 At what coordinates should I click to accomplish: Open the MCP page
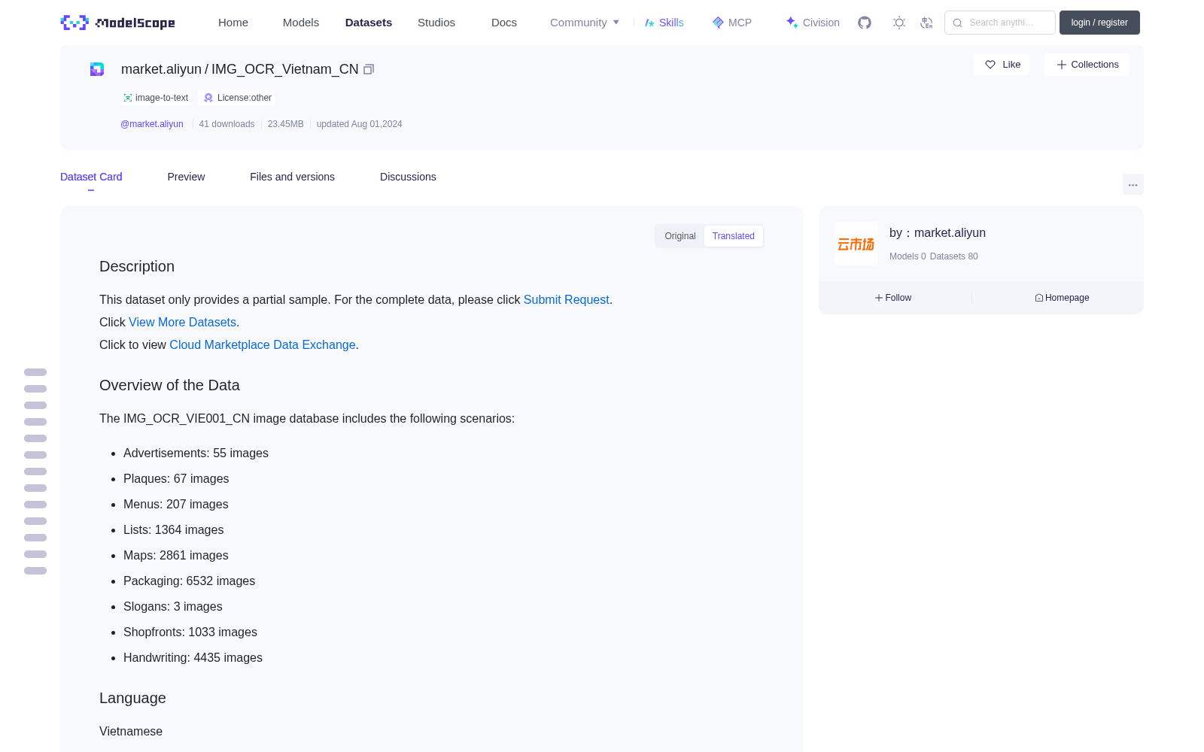732,23
